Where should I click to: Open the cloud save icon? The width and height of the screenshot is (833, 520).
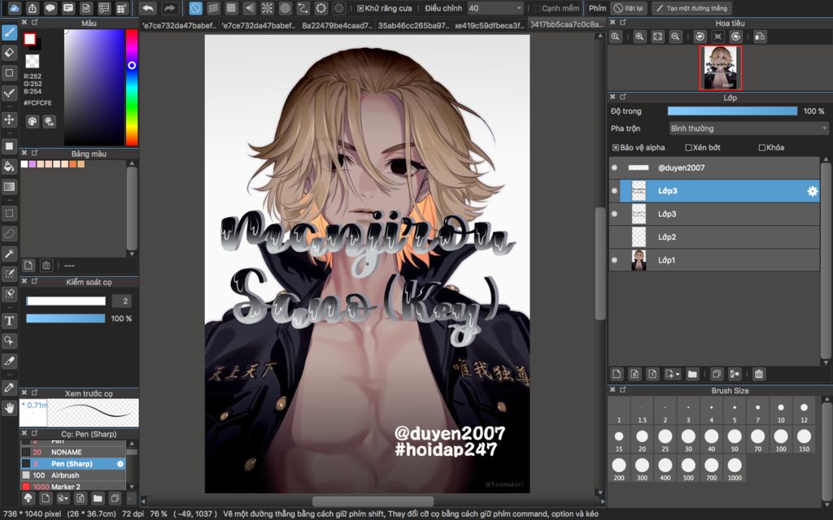14,8
